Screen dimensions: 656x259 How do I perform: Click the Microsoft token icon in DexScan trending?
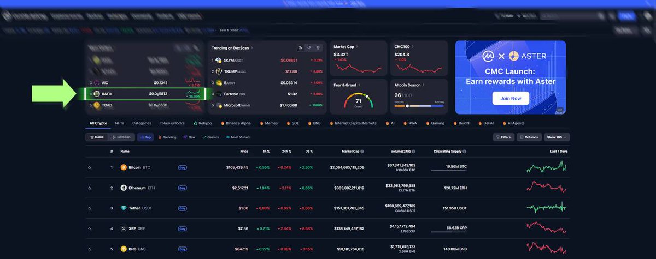[x=219, y=105]
